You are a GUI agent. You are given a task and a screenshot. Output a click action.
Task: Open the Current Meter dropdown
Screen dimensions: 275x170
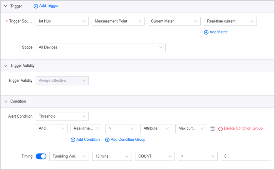pyautogui.click(x=174, y=21)
